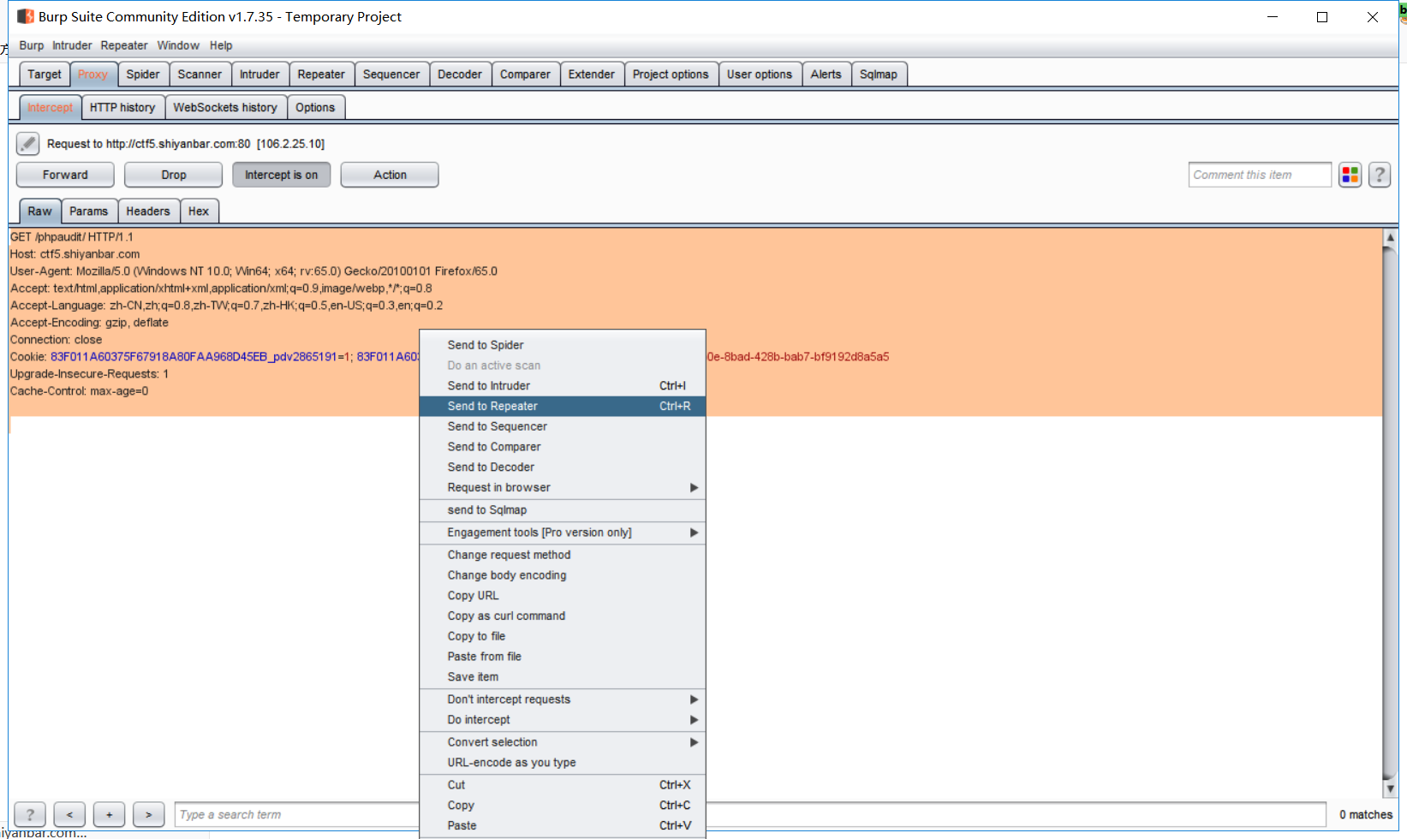This screenshot has width=1407, height=839.
Task: Select Change body encoding
Action: [x=563, y=575]
